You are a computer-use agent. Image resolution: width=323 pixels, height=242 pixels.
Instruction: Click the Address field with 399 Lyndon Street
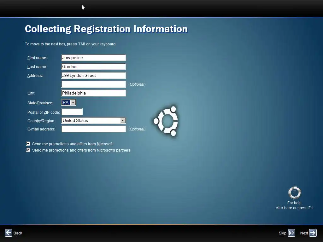pyautogui.click(x=93, y=76)
